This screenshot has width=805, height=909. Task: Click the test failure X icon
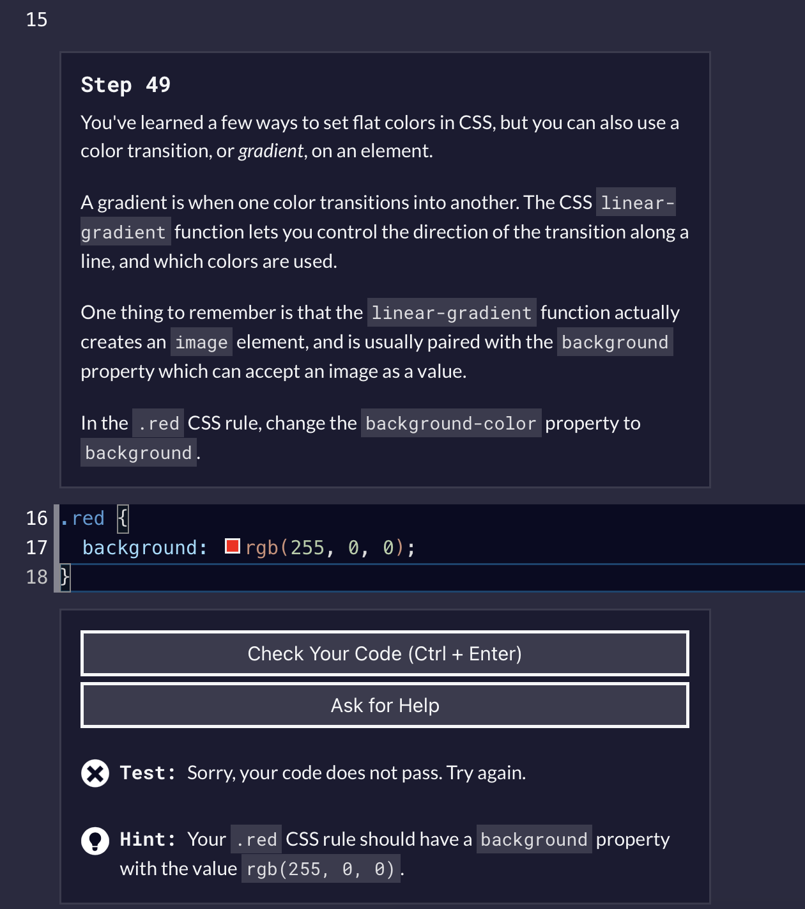click(95, 773)
